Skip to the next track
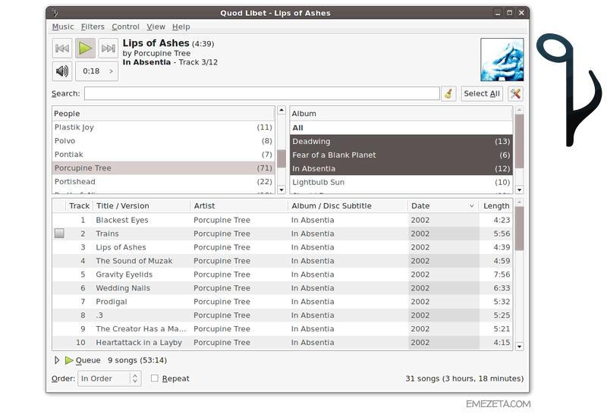The height and width of the screenshot is (417, 607). pos(108,49)
